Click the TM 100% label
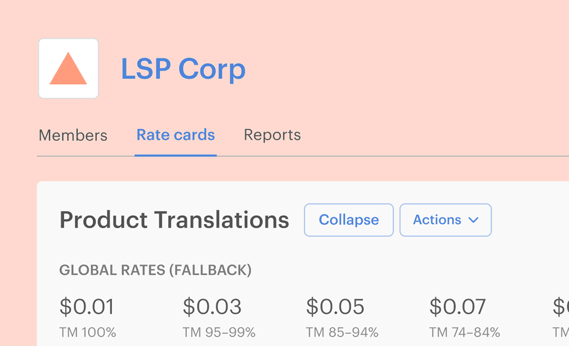Image resolution: width=569 pixels, height=346 pixels. coord(88,333)
